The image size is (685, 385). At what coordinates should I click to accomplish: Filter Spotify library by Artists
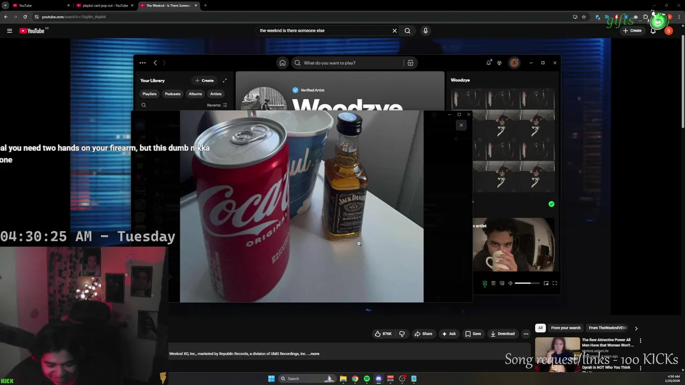pos(216,94)
